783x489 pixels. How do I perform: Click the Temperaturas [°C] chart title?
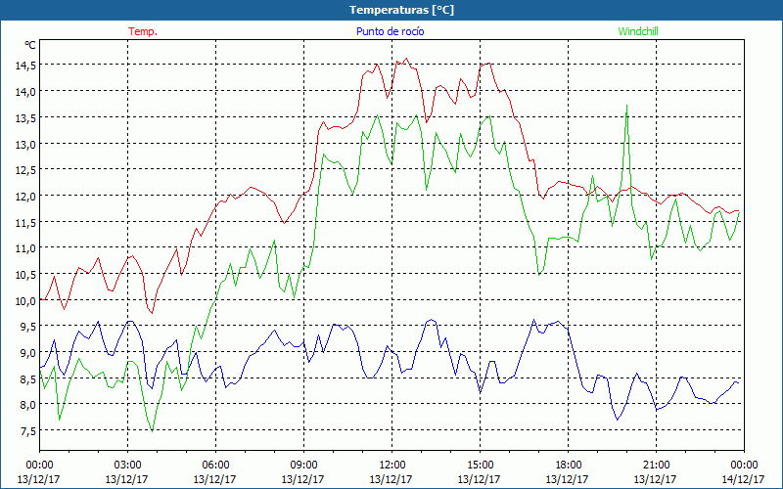(x=401, y=10)
